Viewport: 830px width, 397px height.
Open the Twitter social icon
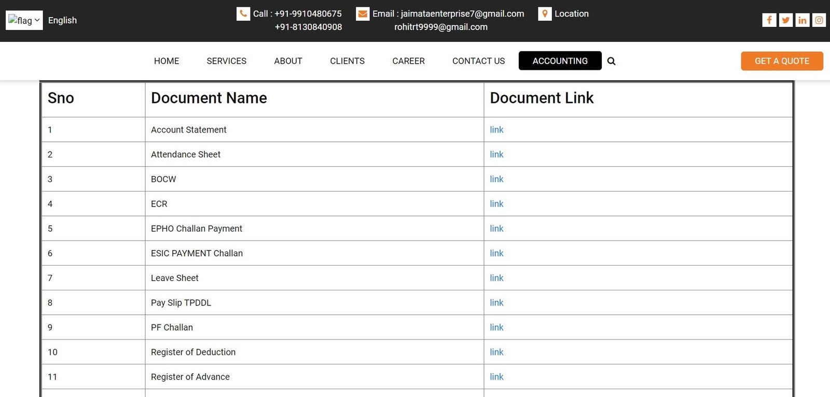pyautogui.click(x=785, y=20)
